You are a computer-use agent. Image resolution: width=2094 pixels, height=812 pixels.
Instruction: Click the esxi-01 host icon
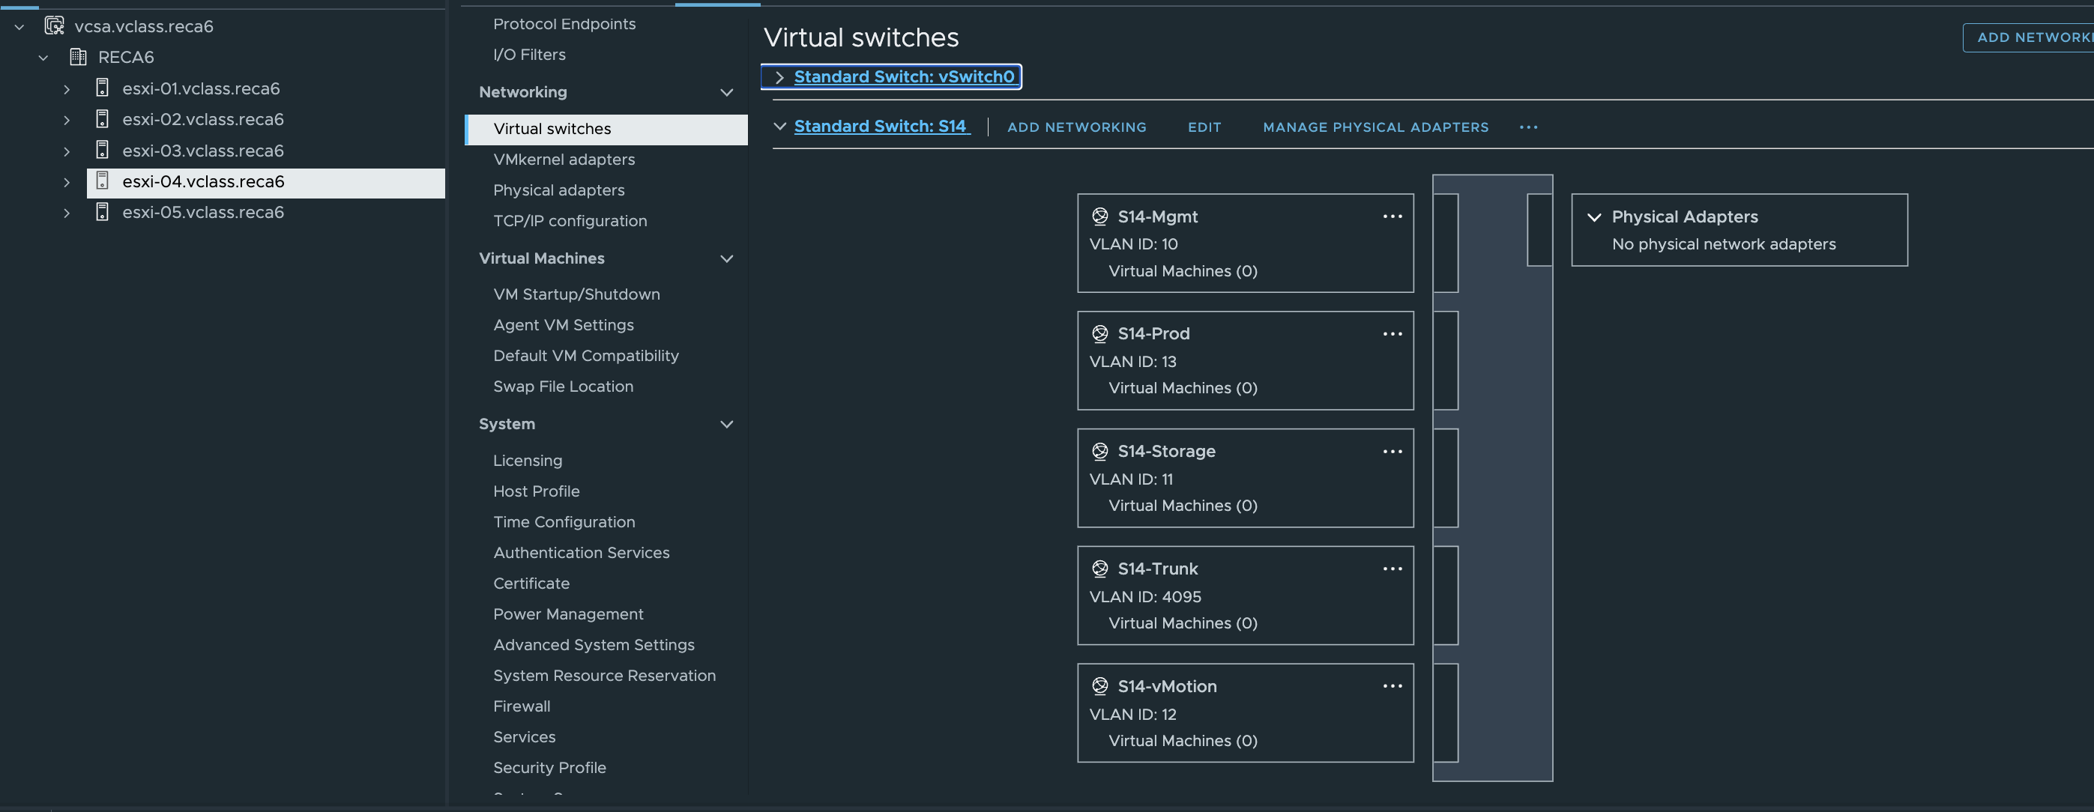pyautogui.click(x=103, y=88)
